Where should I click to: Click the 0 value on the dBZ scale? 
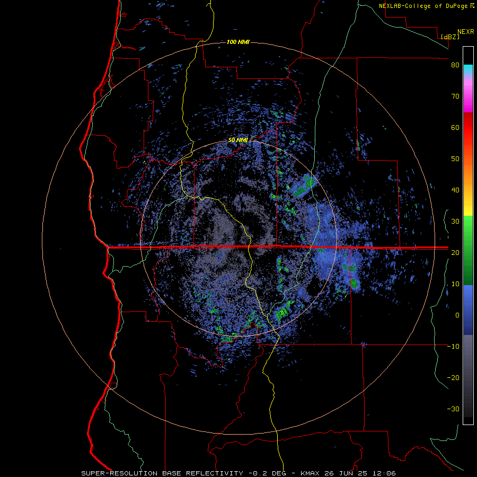(457, 315)
